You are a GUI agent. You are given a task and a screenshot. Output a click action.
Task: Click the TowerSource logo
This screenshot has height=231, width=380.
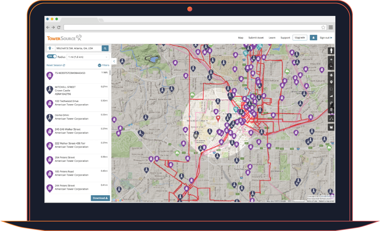coord(64,38)
